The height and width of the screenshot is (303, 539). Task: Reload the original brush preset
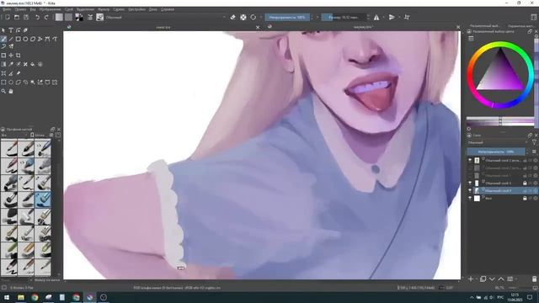(x=253, y=17)
